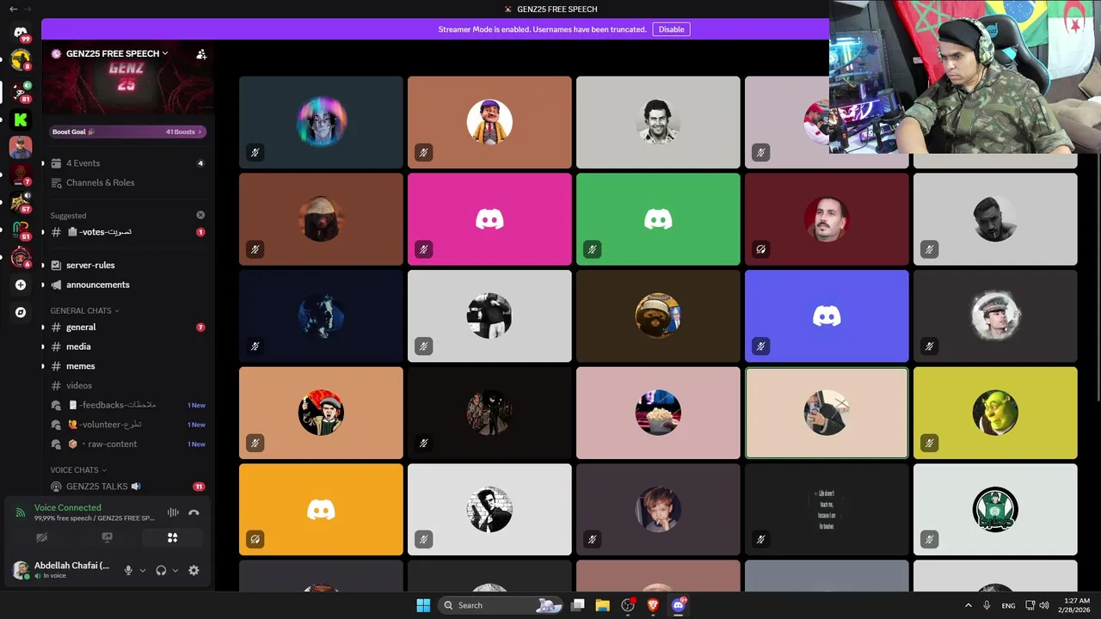Click the ENG language indicator
Screen dimensions: 1101x619
(1008, 605)
